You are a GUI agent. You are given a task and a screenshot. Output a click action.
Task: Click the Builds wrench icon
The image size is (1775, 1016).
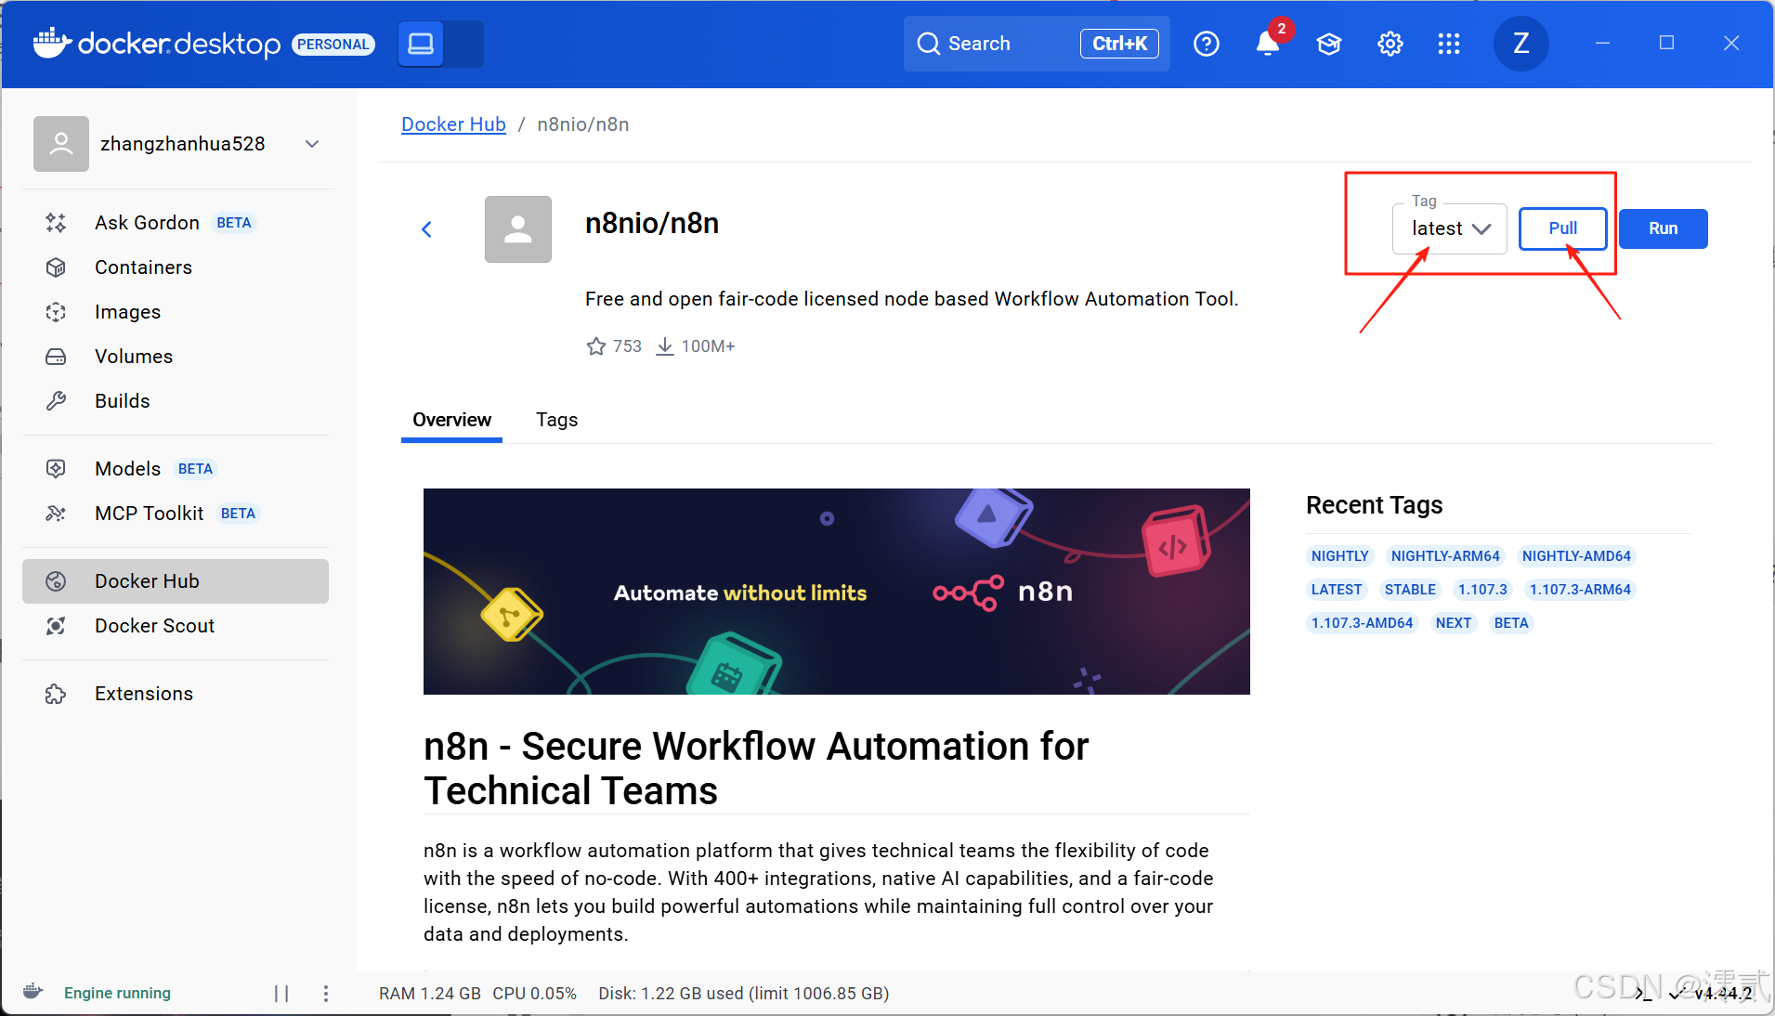(x=56, y=401)
